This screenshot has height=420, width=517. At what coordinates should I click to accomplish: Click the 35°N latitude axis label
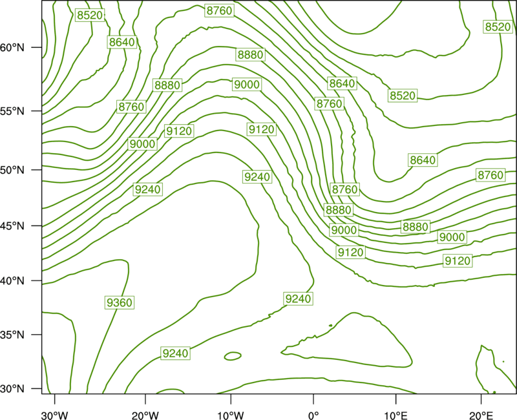tap(12, 335)
